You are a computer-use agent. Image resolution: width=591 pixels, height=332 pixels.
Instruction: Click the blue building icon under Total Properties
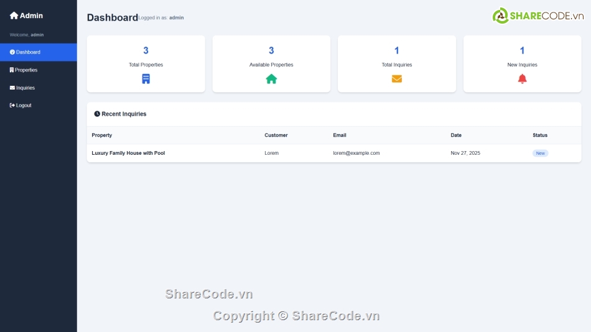point(146,79)
